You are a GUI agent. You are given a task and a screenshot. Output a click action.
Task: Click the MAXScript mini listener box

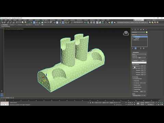point(4,104)
